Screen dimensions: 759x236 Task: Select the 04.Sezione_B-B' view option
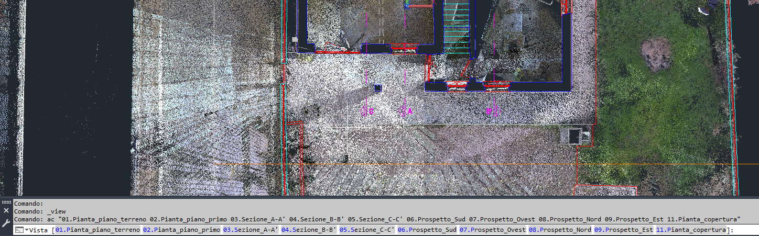(309, 230)
